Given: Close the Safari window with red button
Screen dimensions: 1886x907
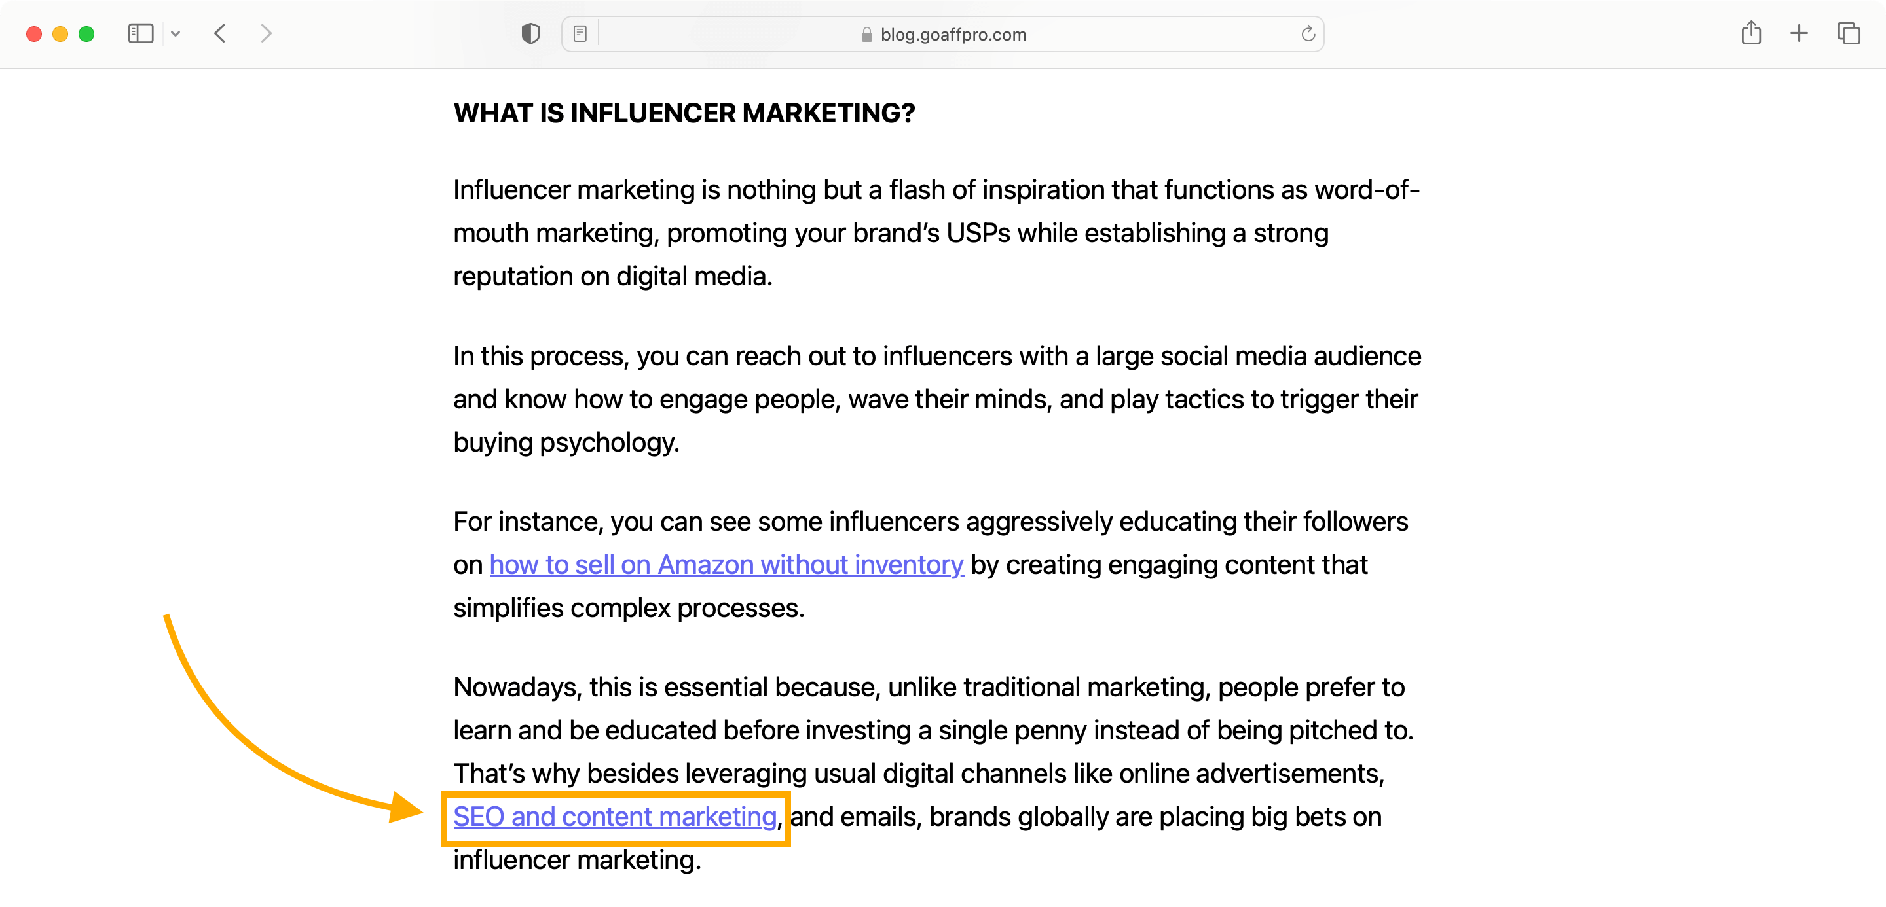Looking at the screenshot, I should pyautogui.click(x=33, y=33).
